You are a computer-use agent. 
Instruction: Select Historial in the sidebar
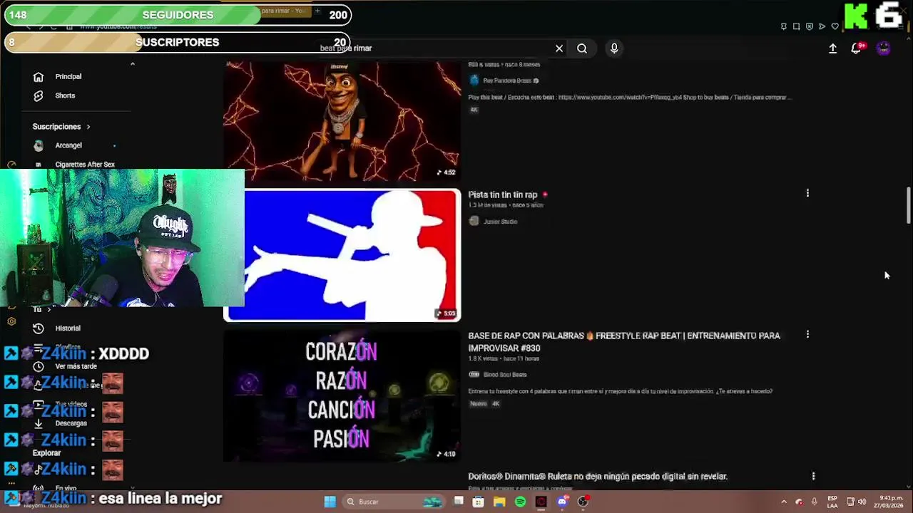68,328
